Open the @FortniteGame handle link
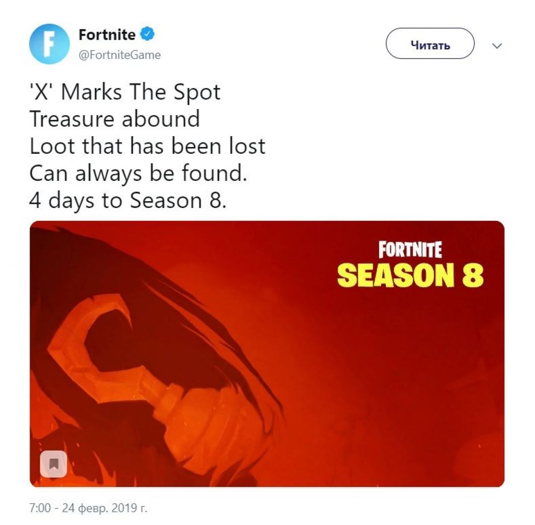The width and height of the screenshot is (535, 525). pos(120,55)
